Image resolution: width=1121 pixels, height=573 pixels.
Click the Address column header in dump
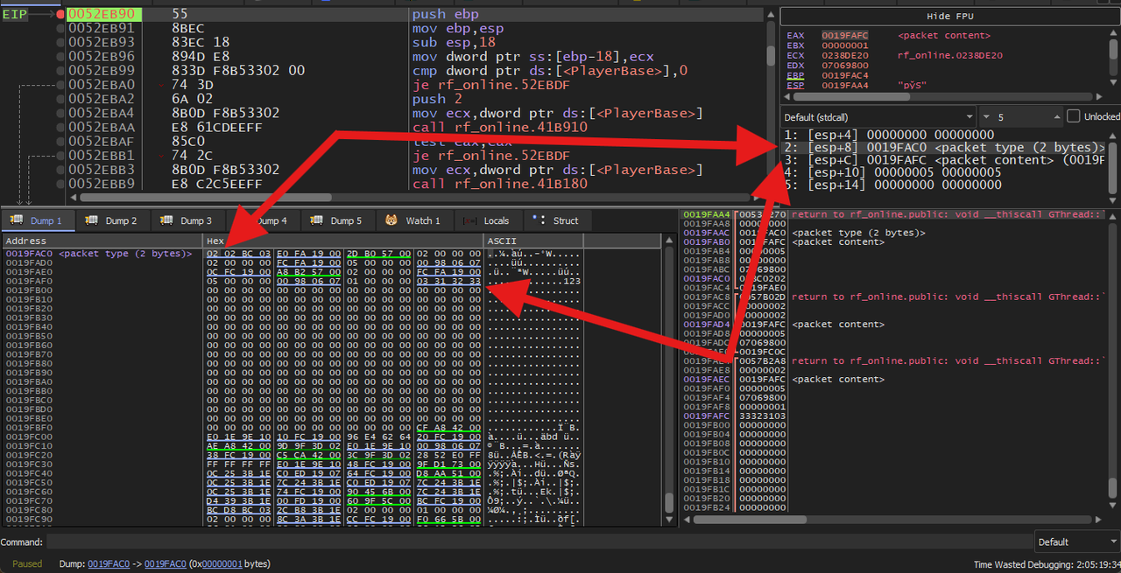102,241
